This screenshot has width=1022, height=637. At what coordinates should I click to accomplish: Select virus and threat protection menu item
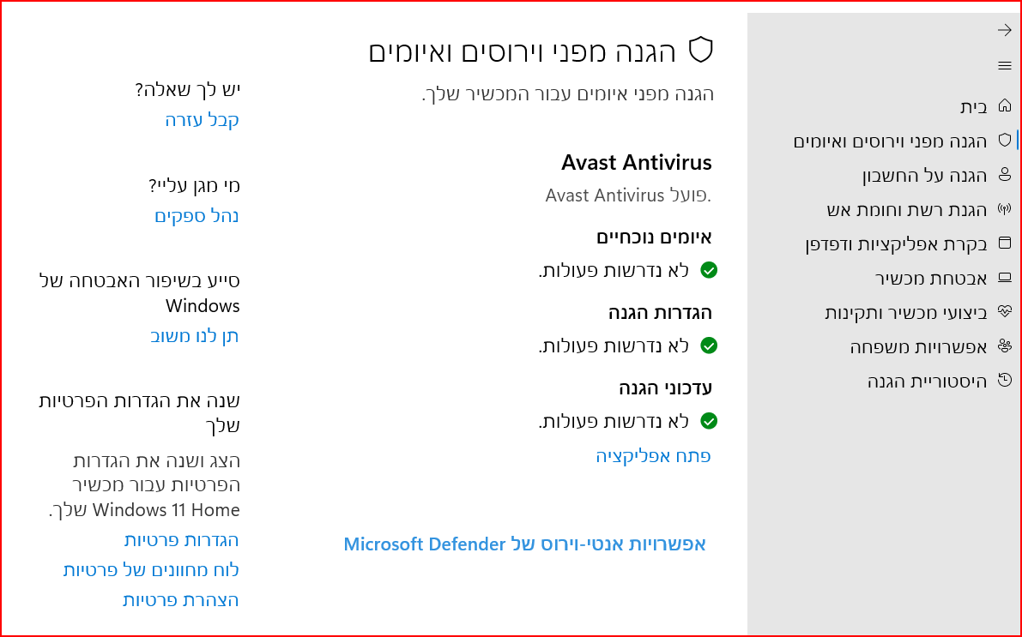(890, 141)
